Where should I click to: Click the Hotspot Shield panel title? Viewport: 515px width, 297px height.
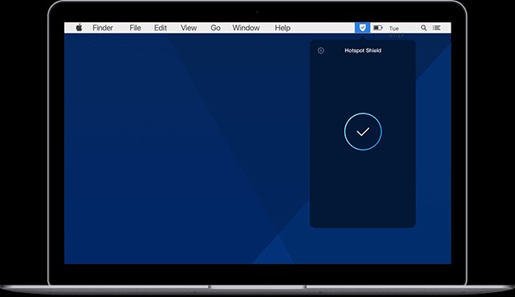[363, 50]
